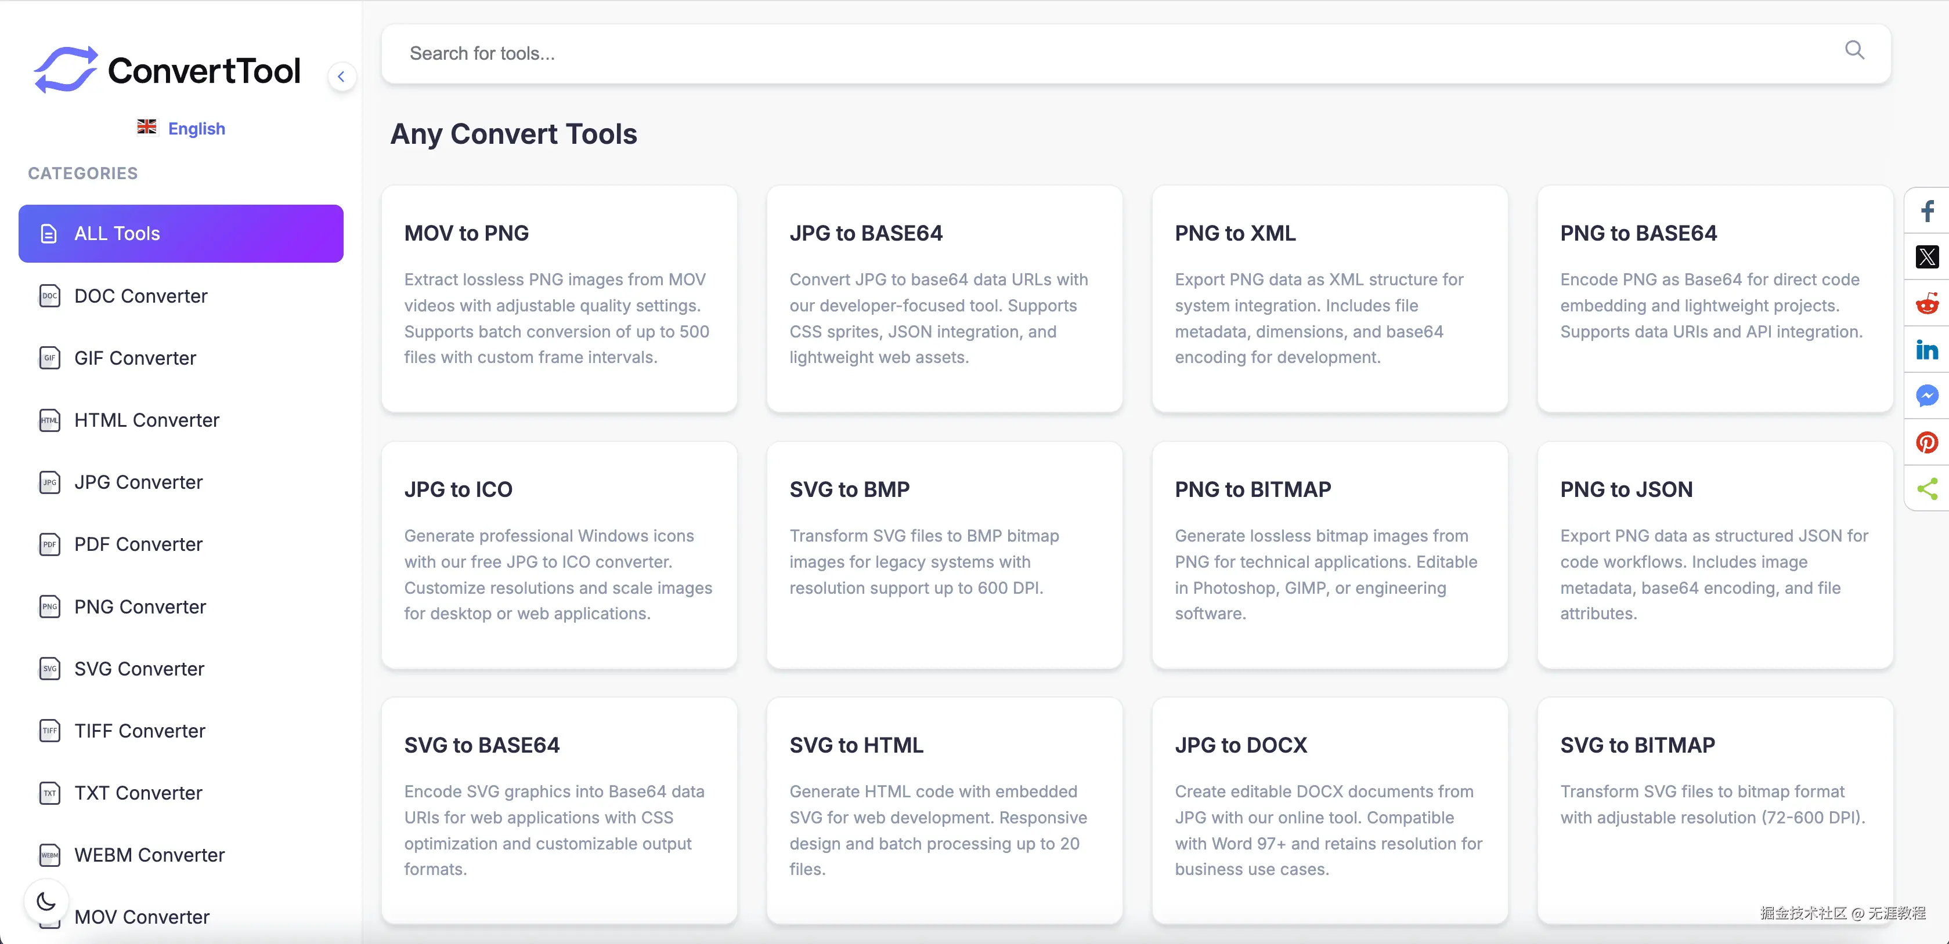Screen dimensions: 1949x944
Task: Share via X (Twitter) icon
Action: pyautogui.click(x=1926, y=257)
